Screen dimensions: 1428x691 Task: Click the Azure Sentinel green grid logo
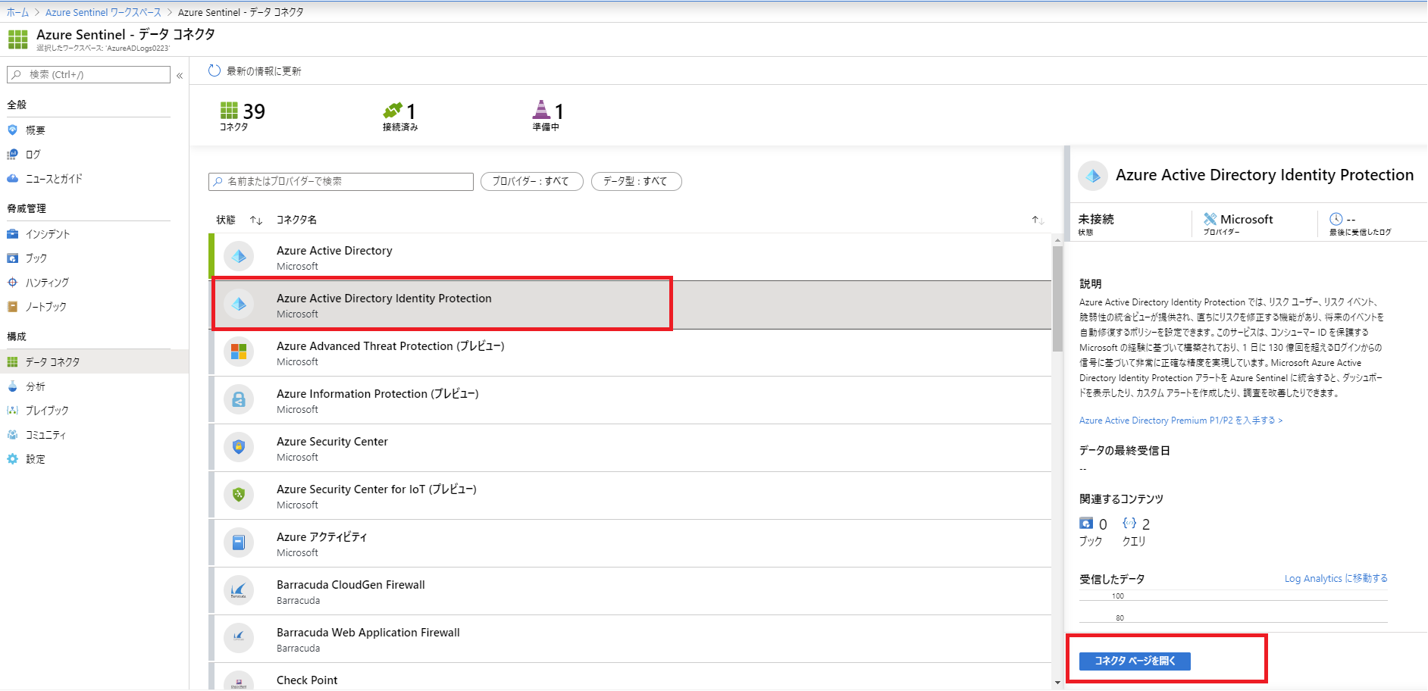tap(18, 39)
